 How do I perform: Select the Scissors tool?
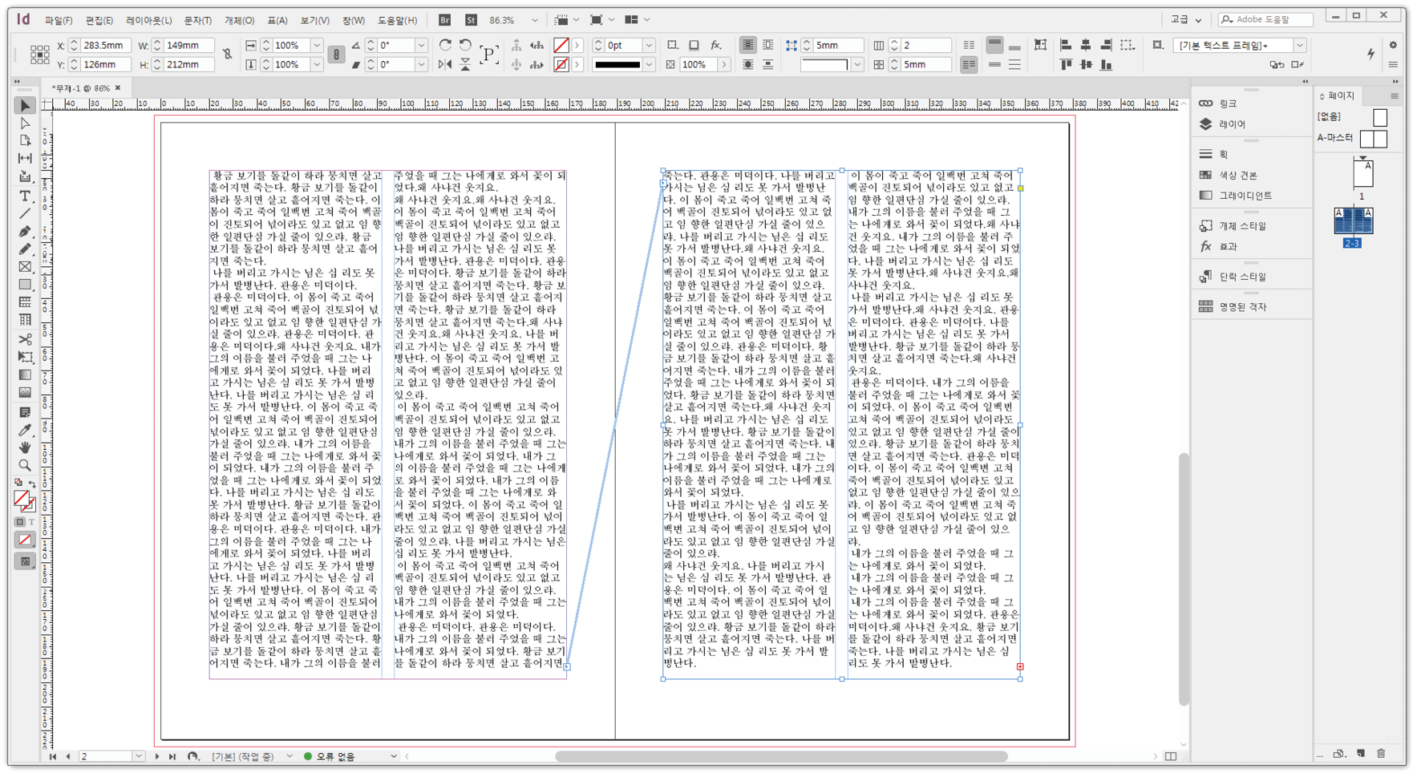25,339
